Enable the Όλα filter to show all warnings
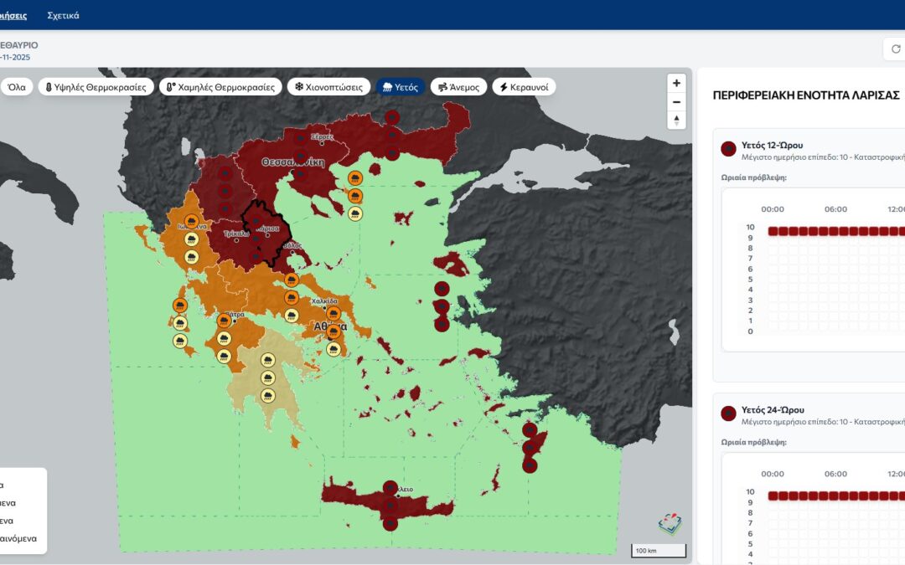Screen dimensions: 905x565 tap(17, 85)
